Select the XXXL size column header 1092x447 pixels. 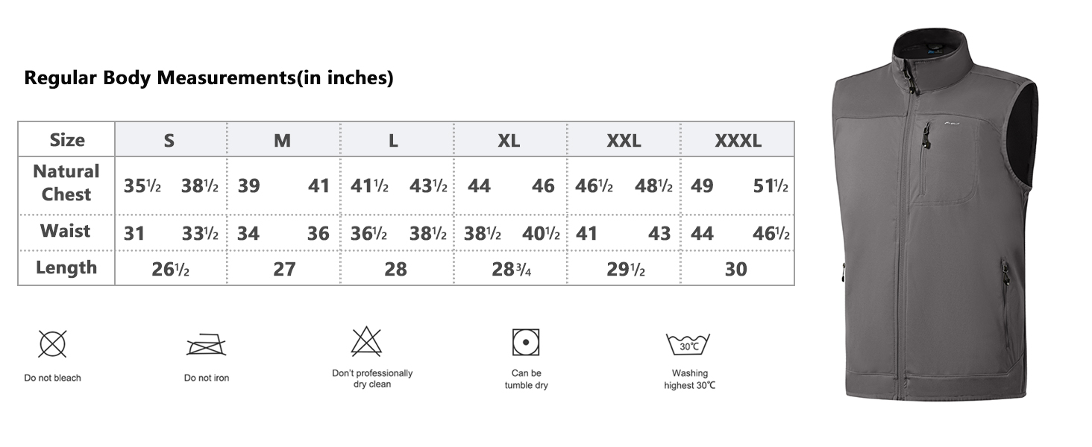click(738, 140)
